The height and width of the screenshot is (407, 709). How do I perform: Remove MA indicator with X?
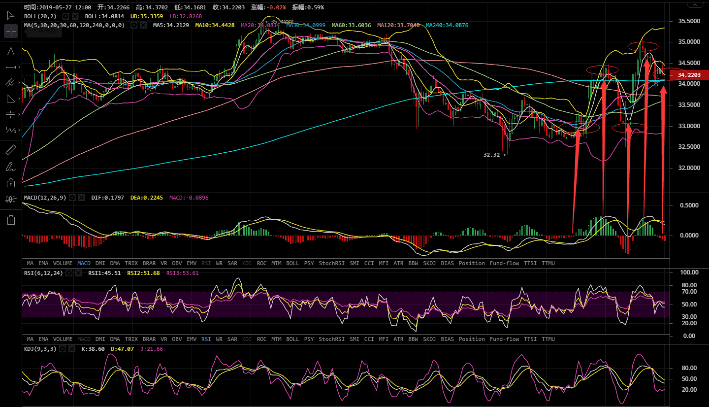[143, 25]
